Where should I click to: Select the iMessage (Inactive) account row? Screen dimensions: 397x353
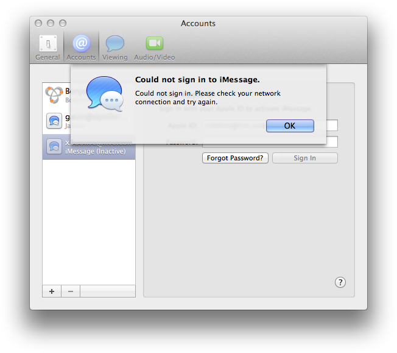pyautogui.click(x=89, y=147)
